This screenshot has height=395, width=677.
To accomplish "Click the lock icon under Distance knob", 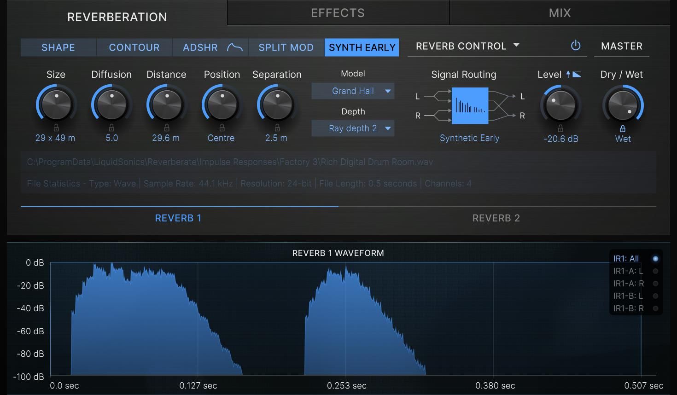I will tap(167, 128).
